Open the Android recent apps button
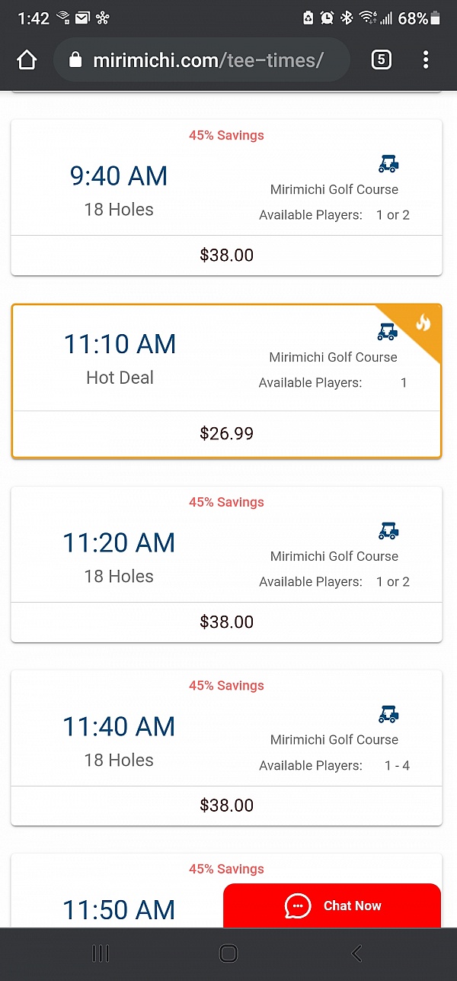The image size is (457, 981). [x=101, y=953]
